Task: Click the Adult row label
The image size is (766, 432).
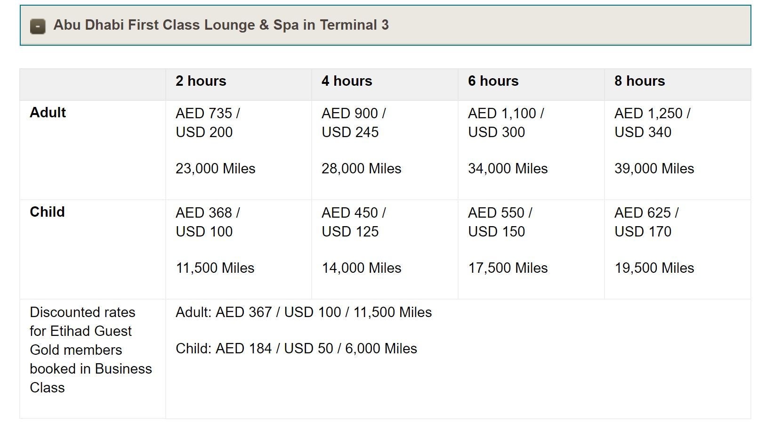Action: tap(48, 113)
